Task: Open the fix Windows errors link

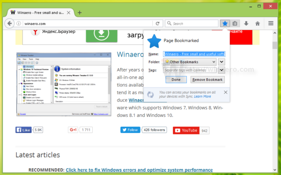Action: pos(139,170)
